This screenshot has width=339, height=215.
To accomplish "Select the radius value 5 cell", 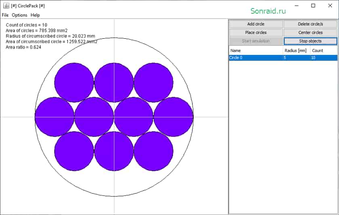I will pyautogui.click(x=296, y=57).
